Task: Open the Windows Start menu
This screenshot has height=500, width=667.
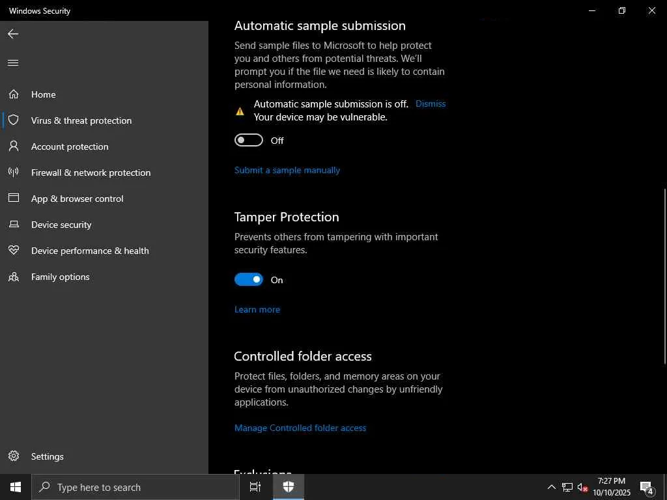Action: pos(16,487)
